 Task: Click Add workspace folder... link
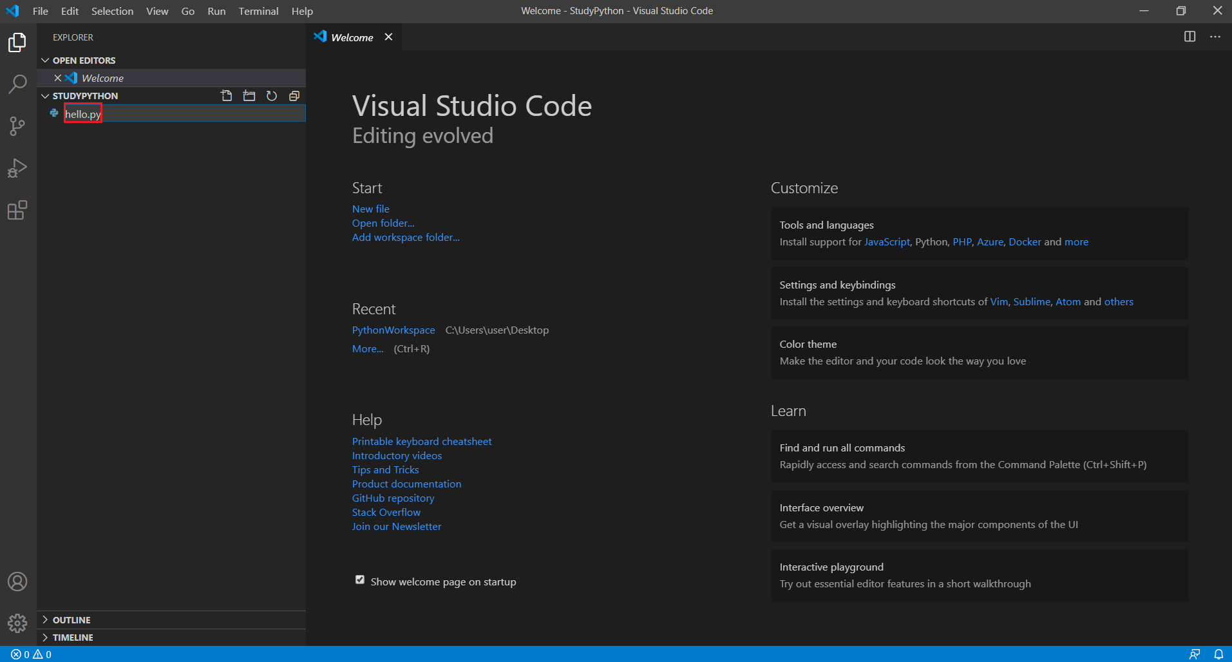point(406,237)
